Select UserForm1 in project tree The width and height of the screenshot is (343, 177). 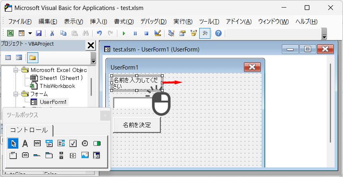(x=53, y=102)
